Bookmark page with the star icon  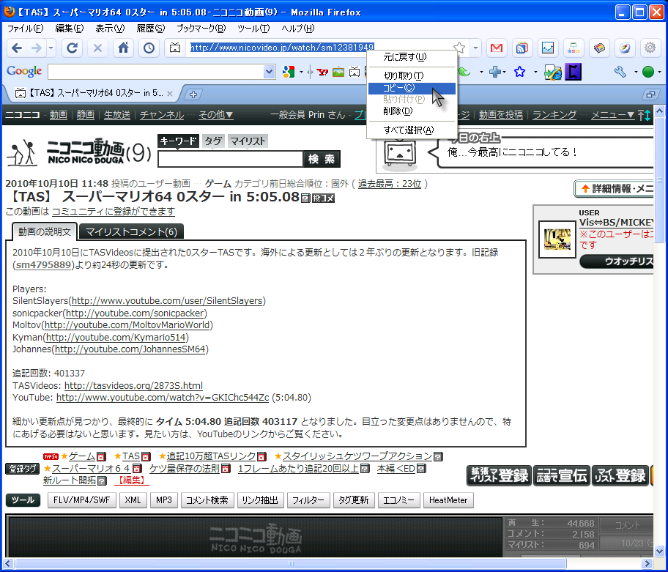[459, 48]
